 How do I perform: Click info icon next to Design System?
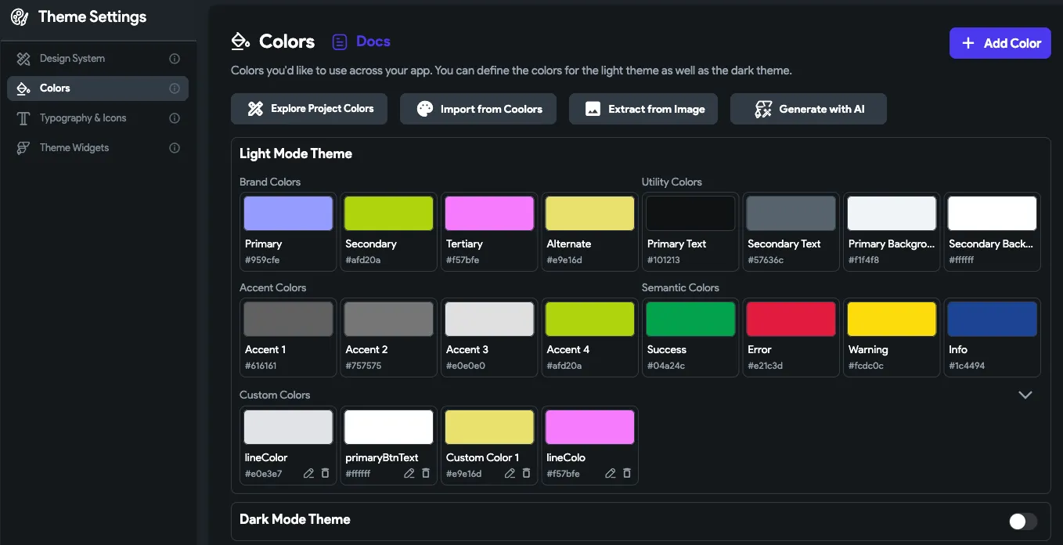(x=175, y=59)
